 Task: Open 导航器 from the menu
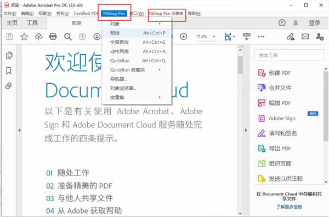(136, 79)
